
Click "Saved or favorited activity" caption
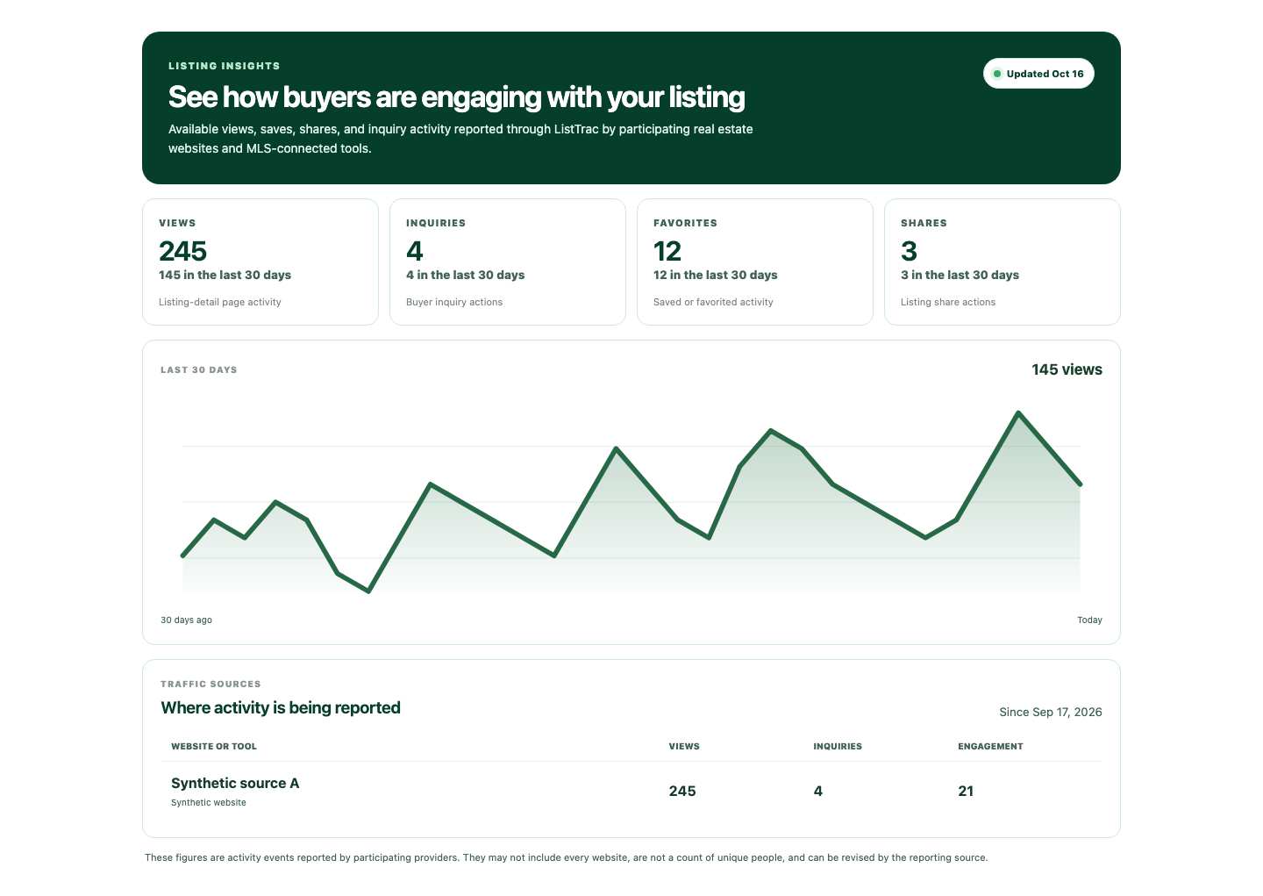713,302
